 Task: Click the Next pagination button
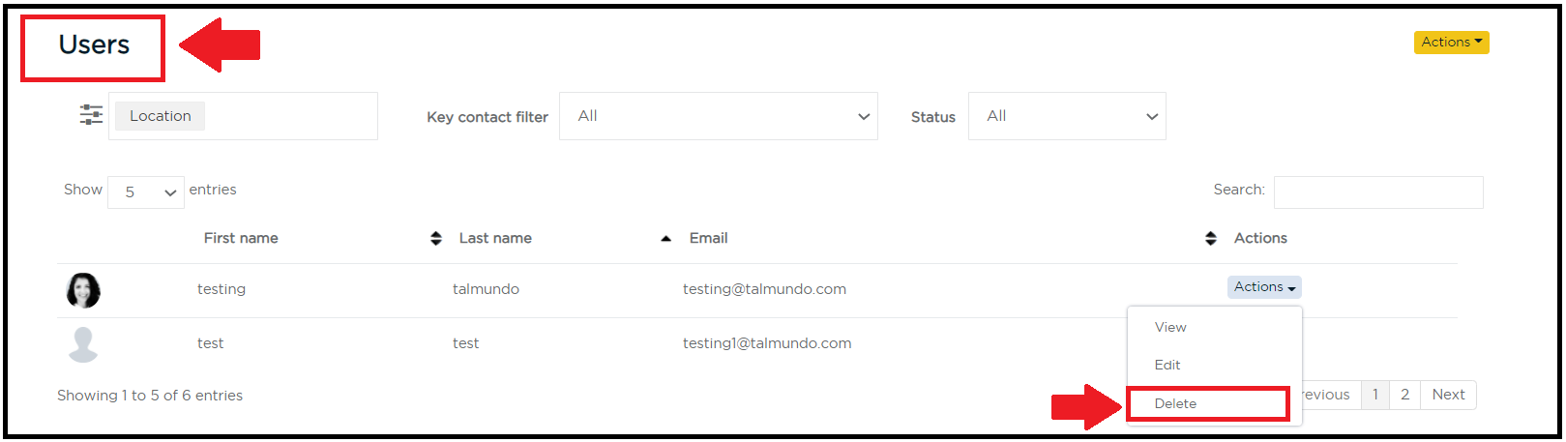pos(1448,395)
